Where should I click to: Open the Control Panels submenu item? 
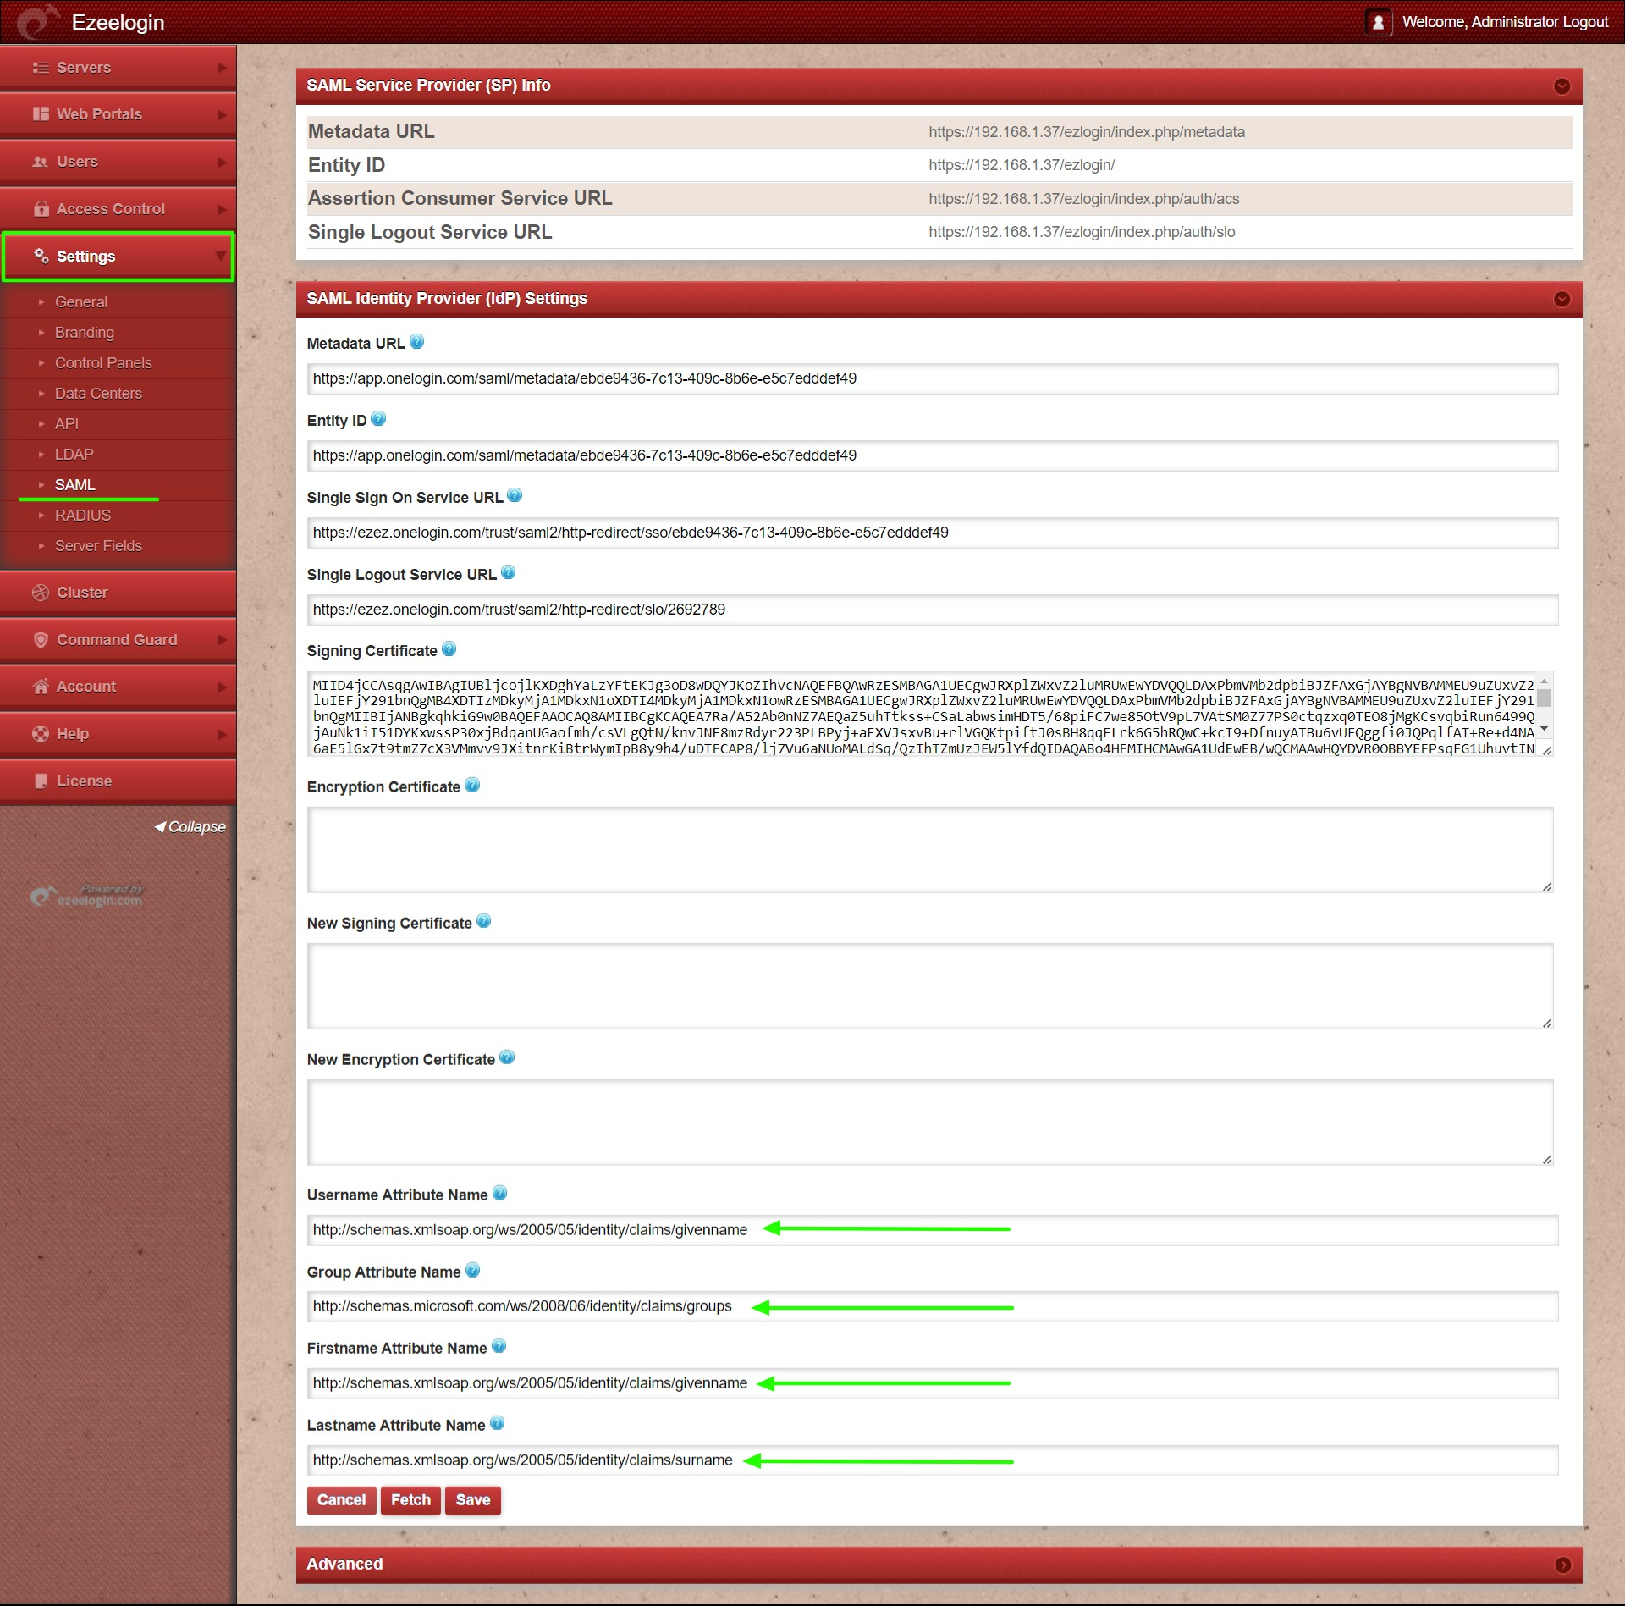point(103,363)
